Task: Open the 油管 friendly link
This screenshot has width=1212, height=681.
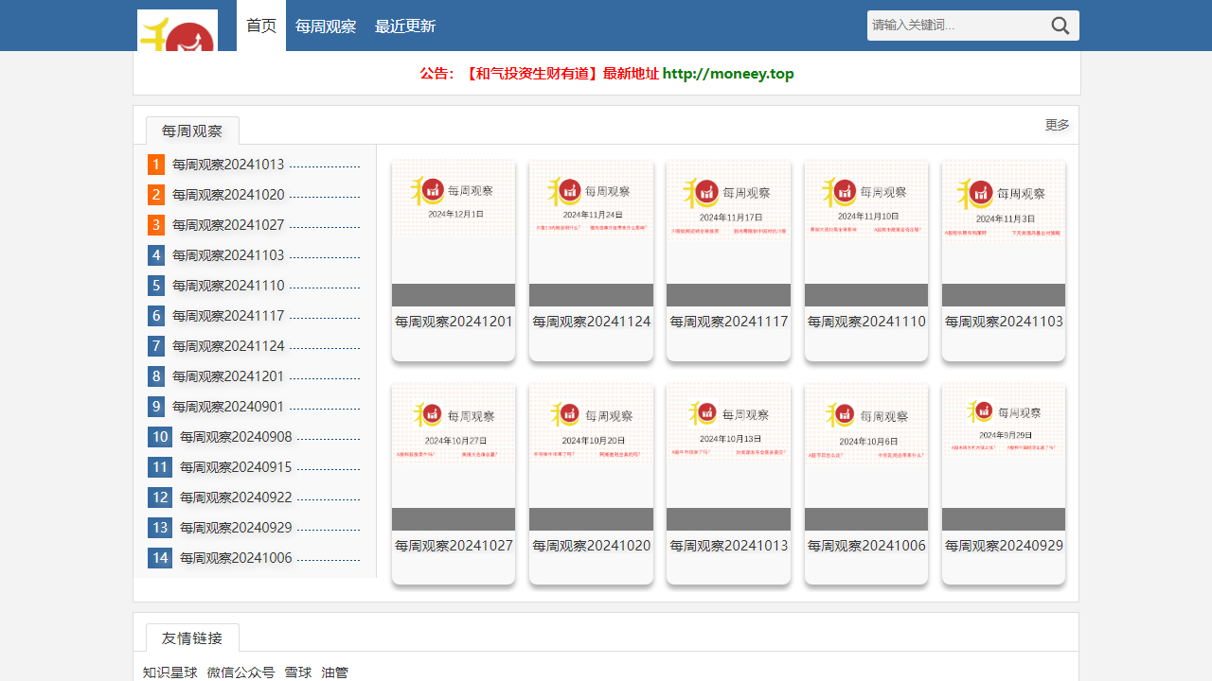Action: (x=335, y=672)
